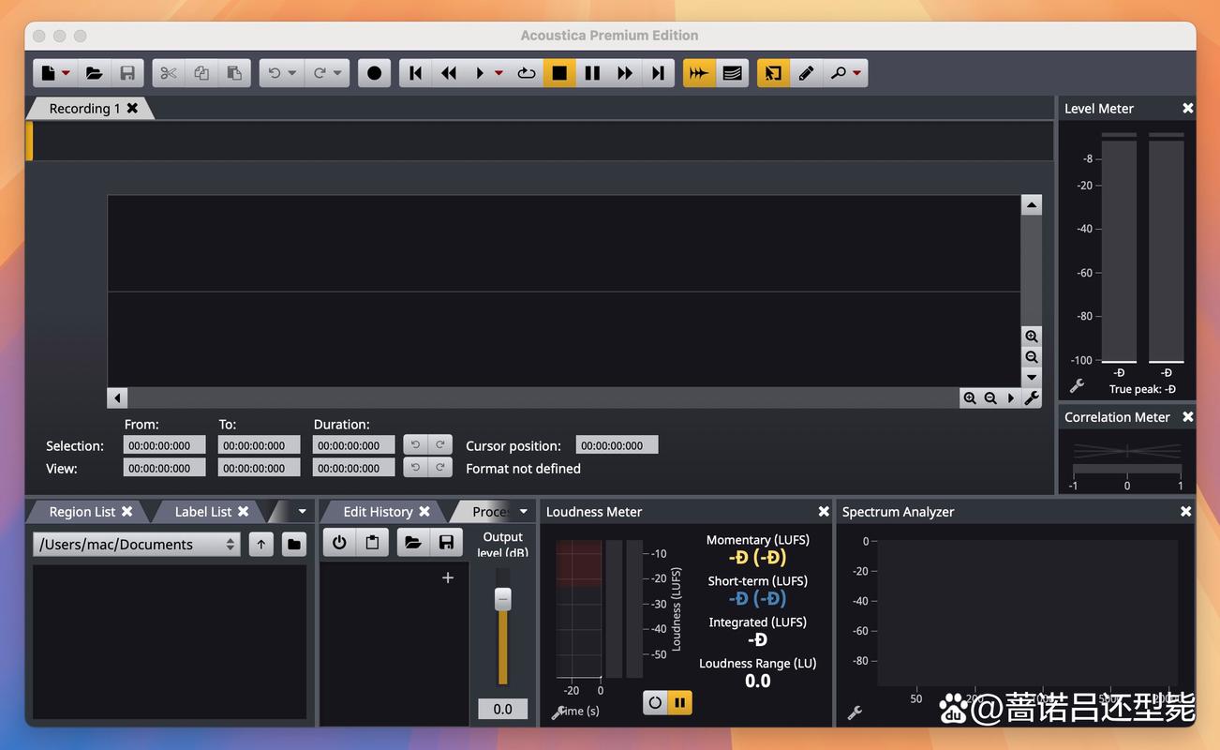Click the Output level slider handle

(x=503, y=599)
